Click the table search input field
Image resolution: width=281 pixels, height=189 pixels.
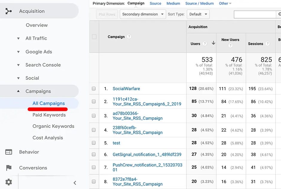(x=255, y=14)
